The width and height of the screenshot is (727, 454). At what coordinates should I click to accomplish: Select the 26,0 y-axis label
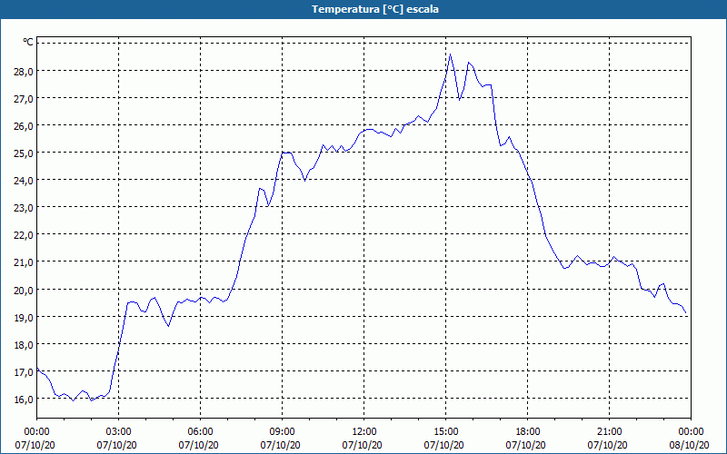point(24,125)
